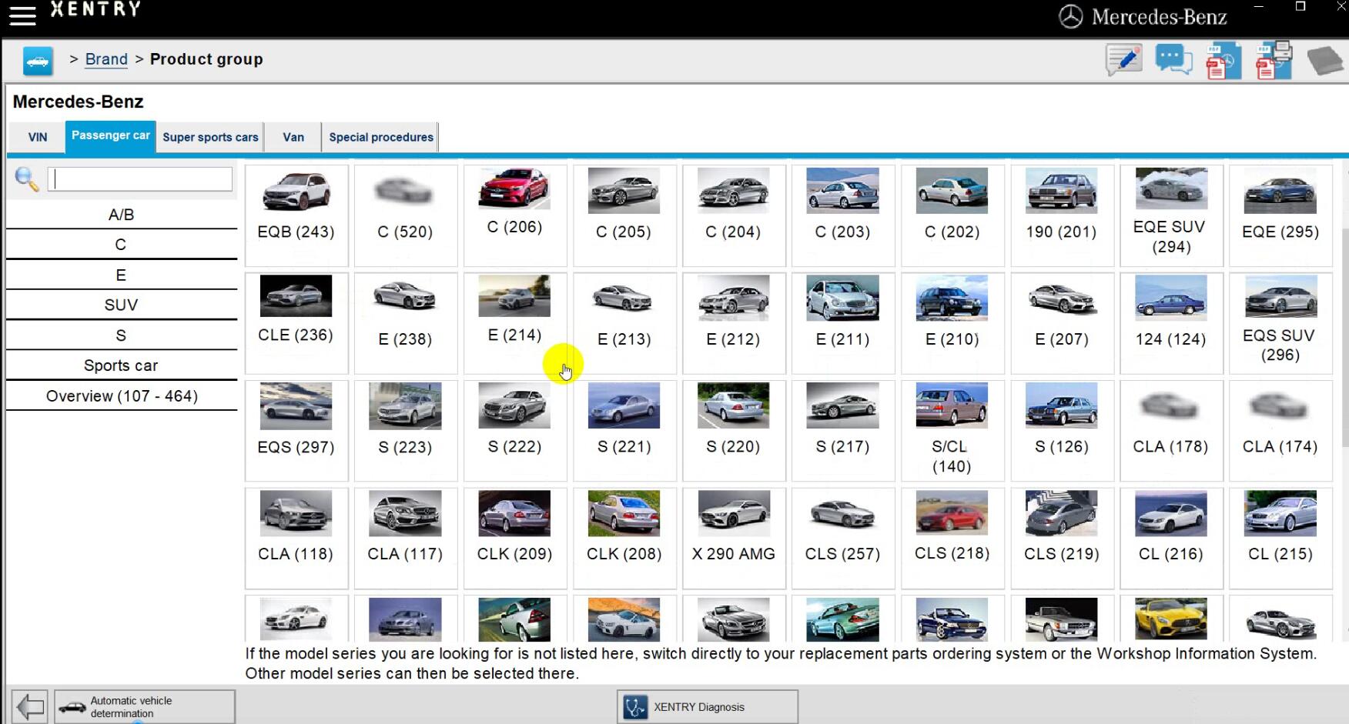Click the magnifier search icon
This screenshot has height=724, width=1349.
click(27, 179)
